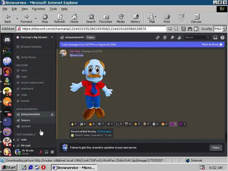Select the uploads channel
228x171 pixels.
coord(34,126)
